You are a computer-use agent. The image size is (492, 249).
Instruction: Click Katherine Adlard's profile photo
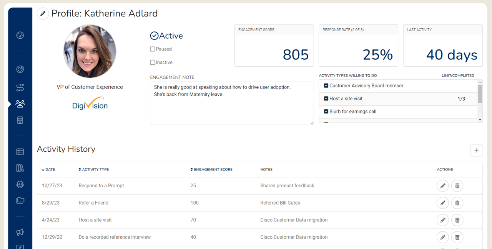tap(90, 52)
